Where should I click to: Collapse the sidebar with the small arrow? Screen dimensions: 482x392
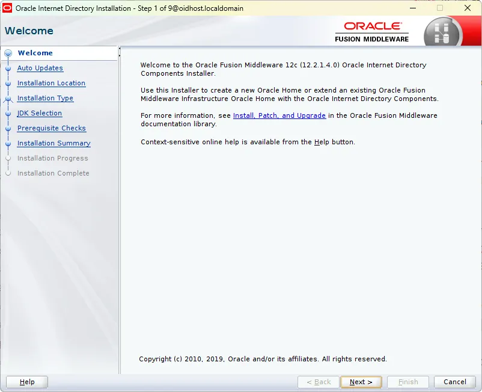pyautogui.click(x=120, y=48)
